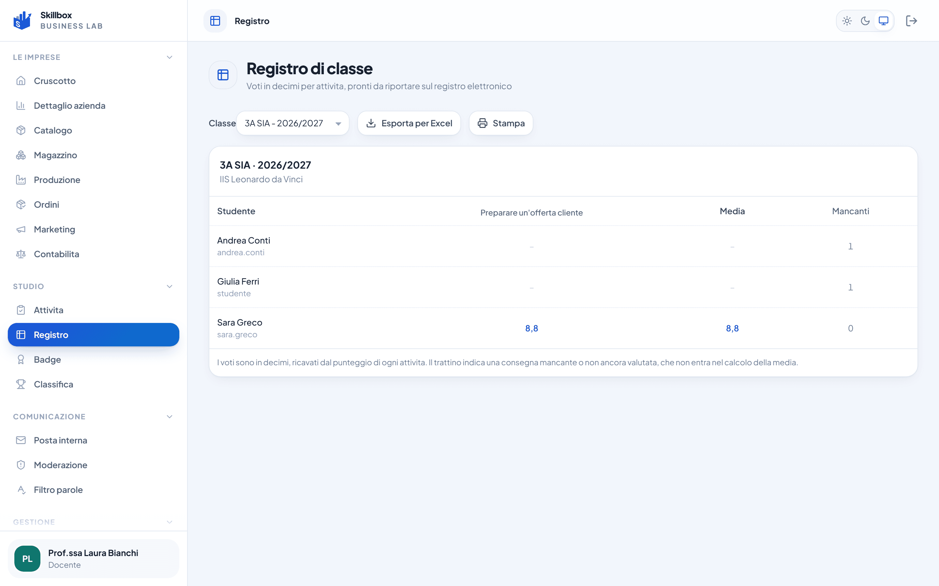Click Sara Greco's Mancanti value 0

pos(851,328)
